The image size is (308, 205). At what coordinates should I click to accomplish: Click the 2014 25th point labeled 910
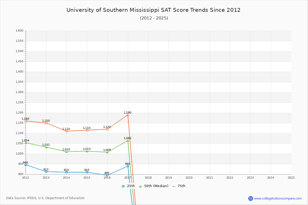click(66, 172)
